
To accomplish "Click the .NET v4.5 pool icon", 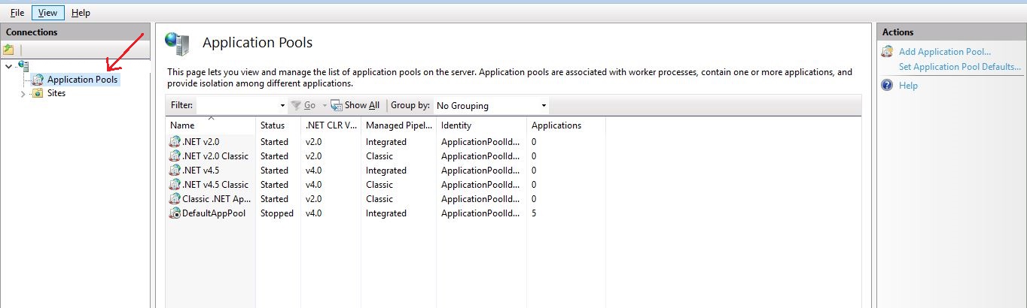I will 175,171.
